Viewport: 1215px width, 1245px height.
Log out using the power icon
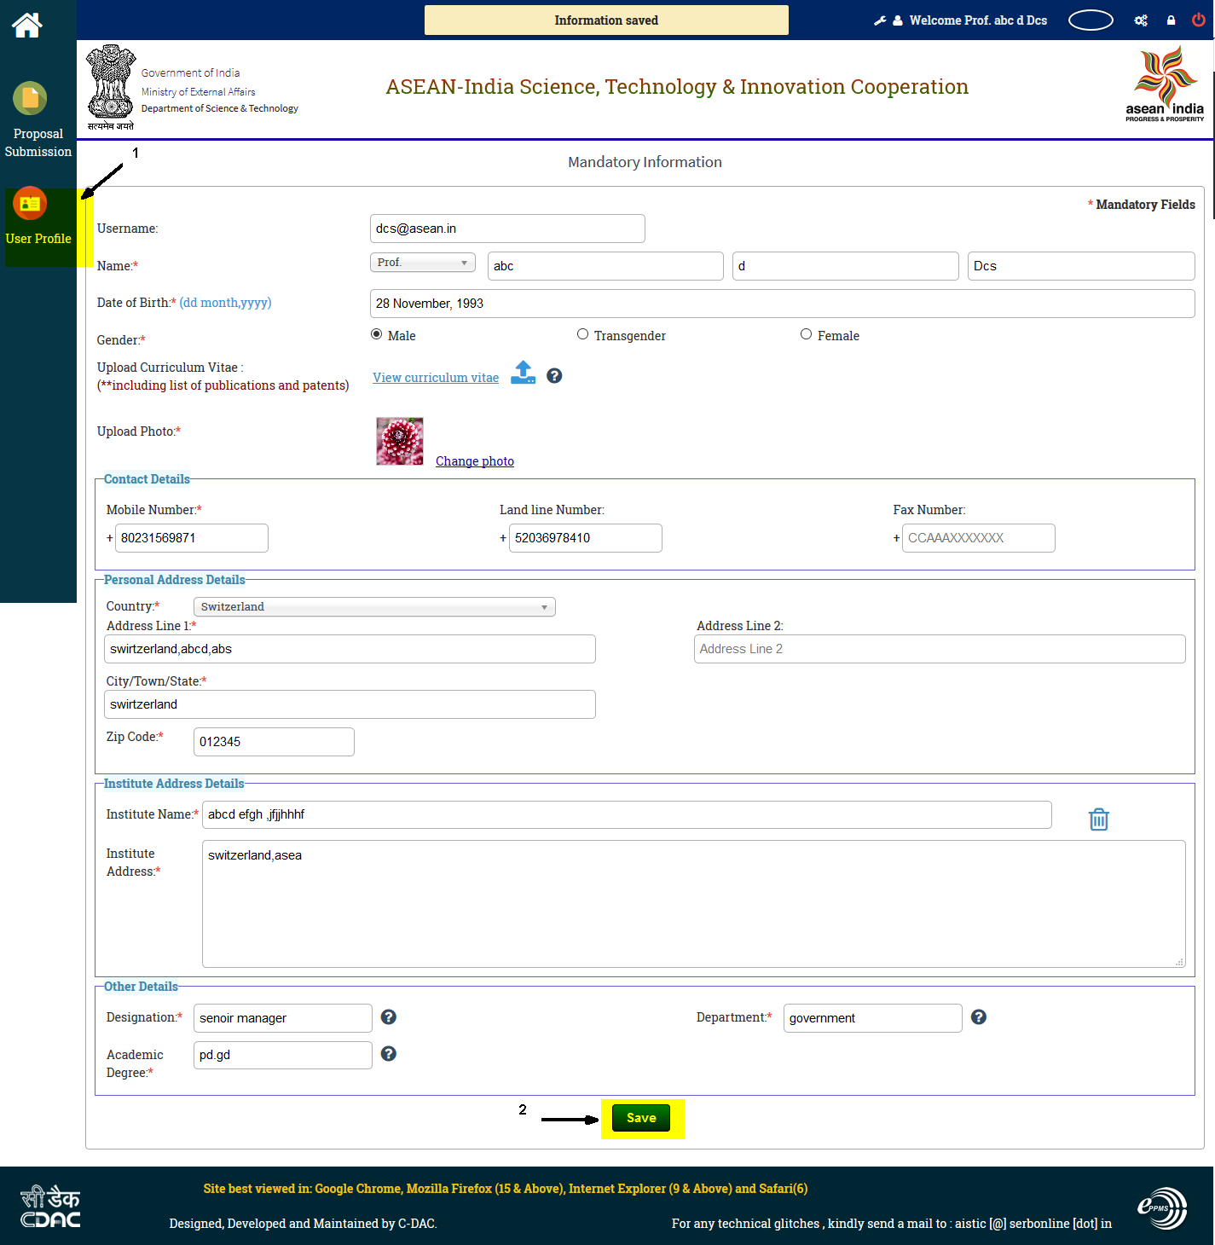click(1199, 20)
